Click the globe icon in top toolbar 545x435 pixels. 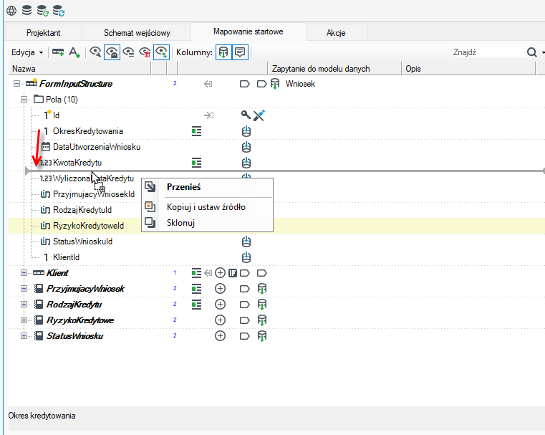point(11,11)
